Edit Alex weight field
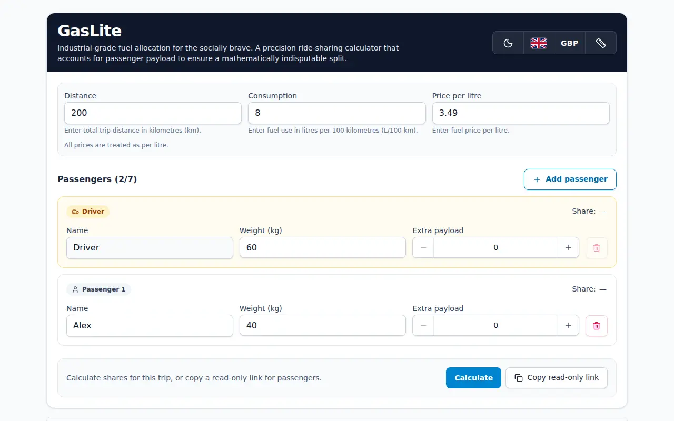 (323, 326)
